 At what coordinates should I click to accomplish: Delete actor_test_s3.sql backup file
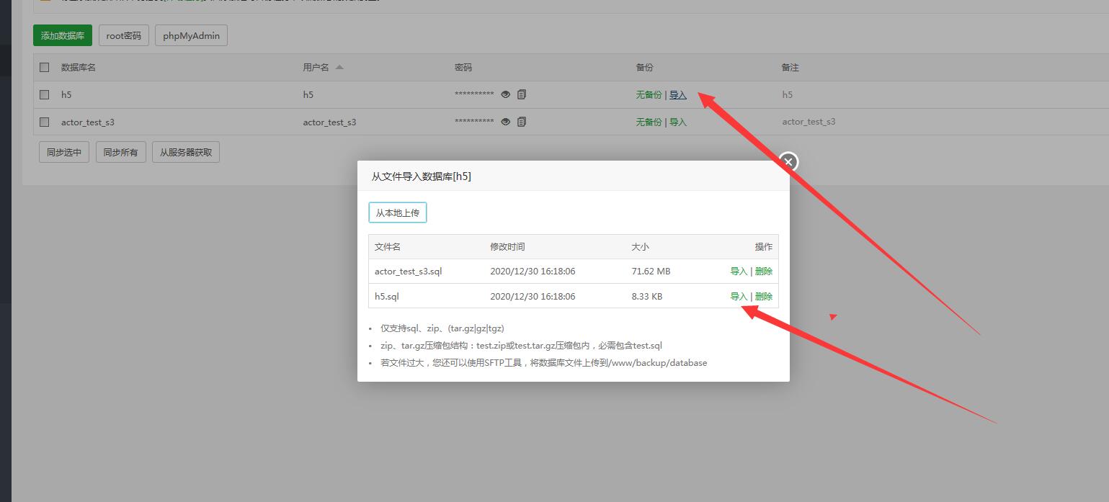click(x=764, y=272)
